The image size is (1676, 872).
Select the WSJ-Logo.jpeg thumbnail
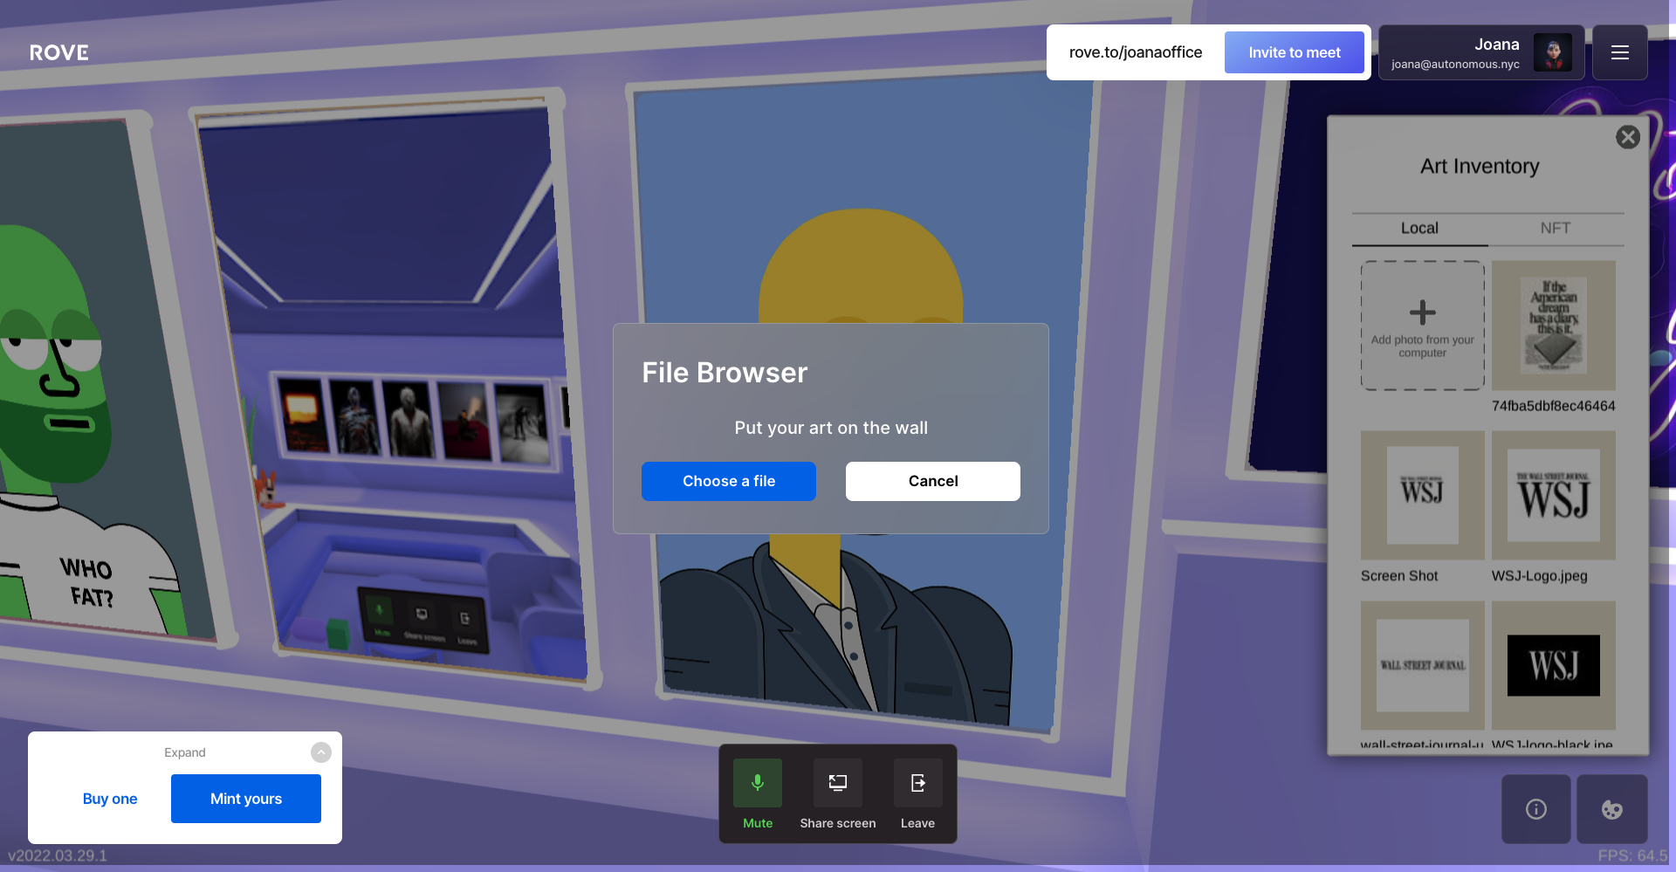(x=1553, y=496)
